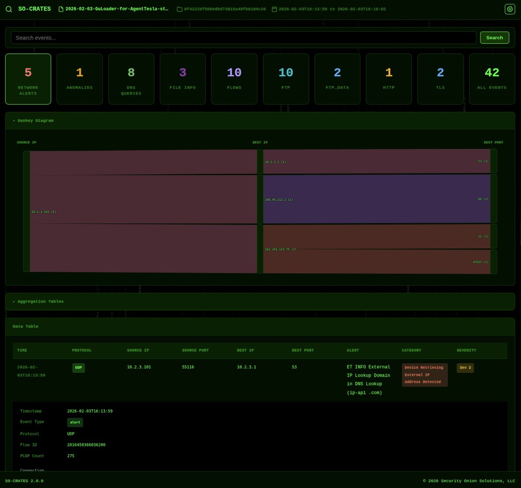
Task: Open the File Info card
Action: pyautogui.click(x=183, y=79)
